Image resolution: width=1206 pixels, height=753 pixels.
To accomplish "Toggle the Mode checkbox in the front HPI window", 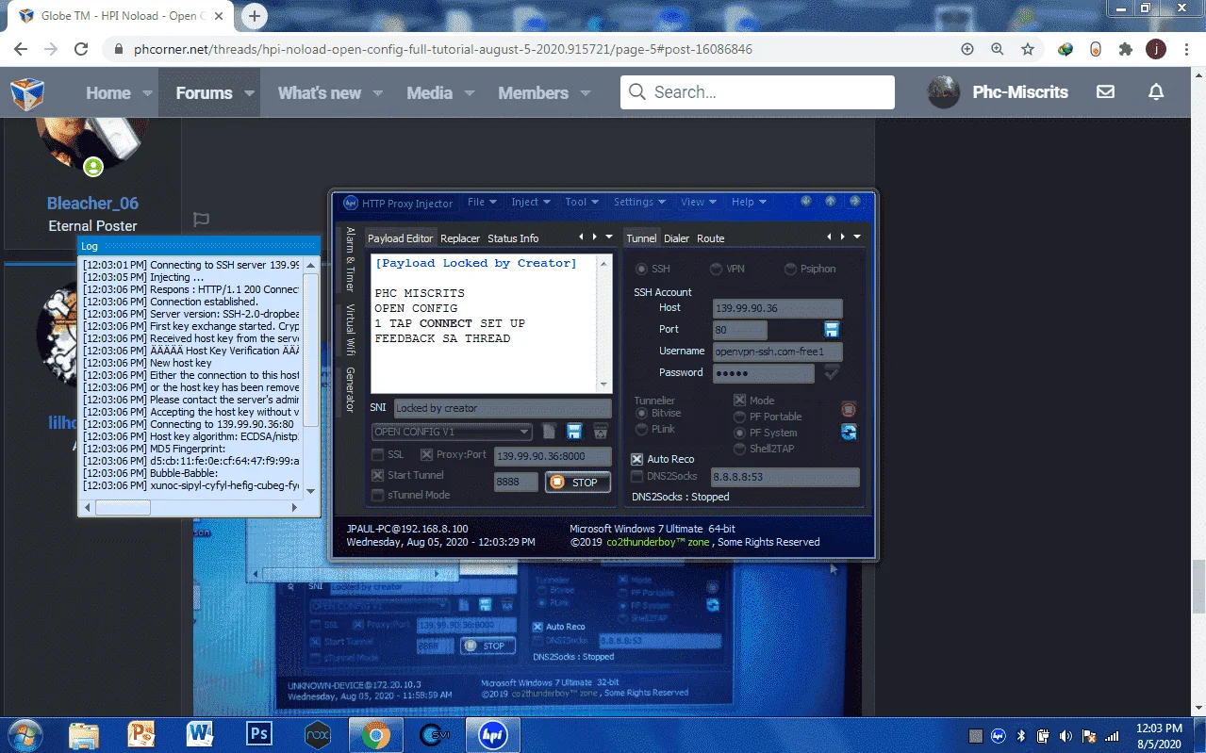I will [x=739, y=401].
